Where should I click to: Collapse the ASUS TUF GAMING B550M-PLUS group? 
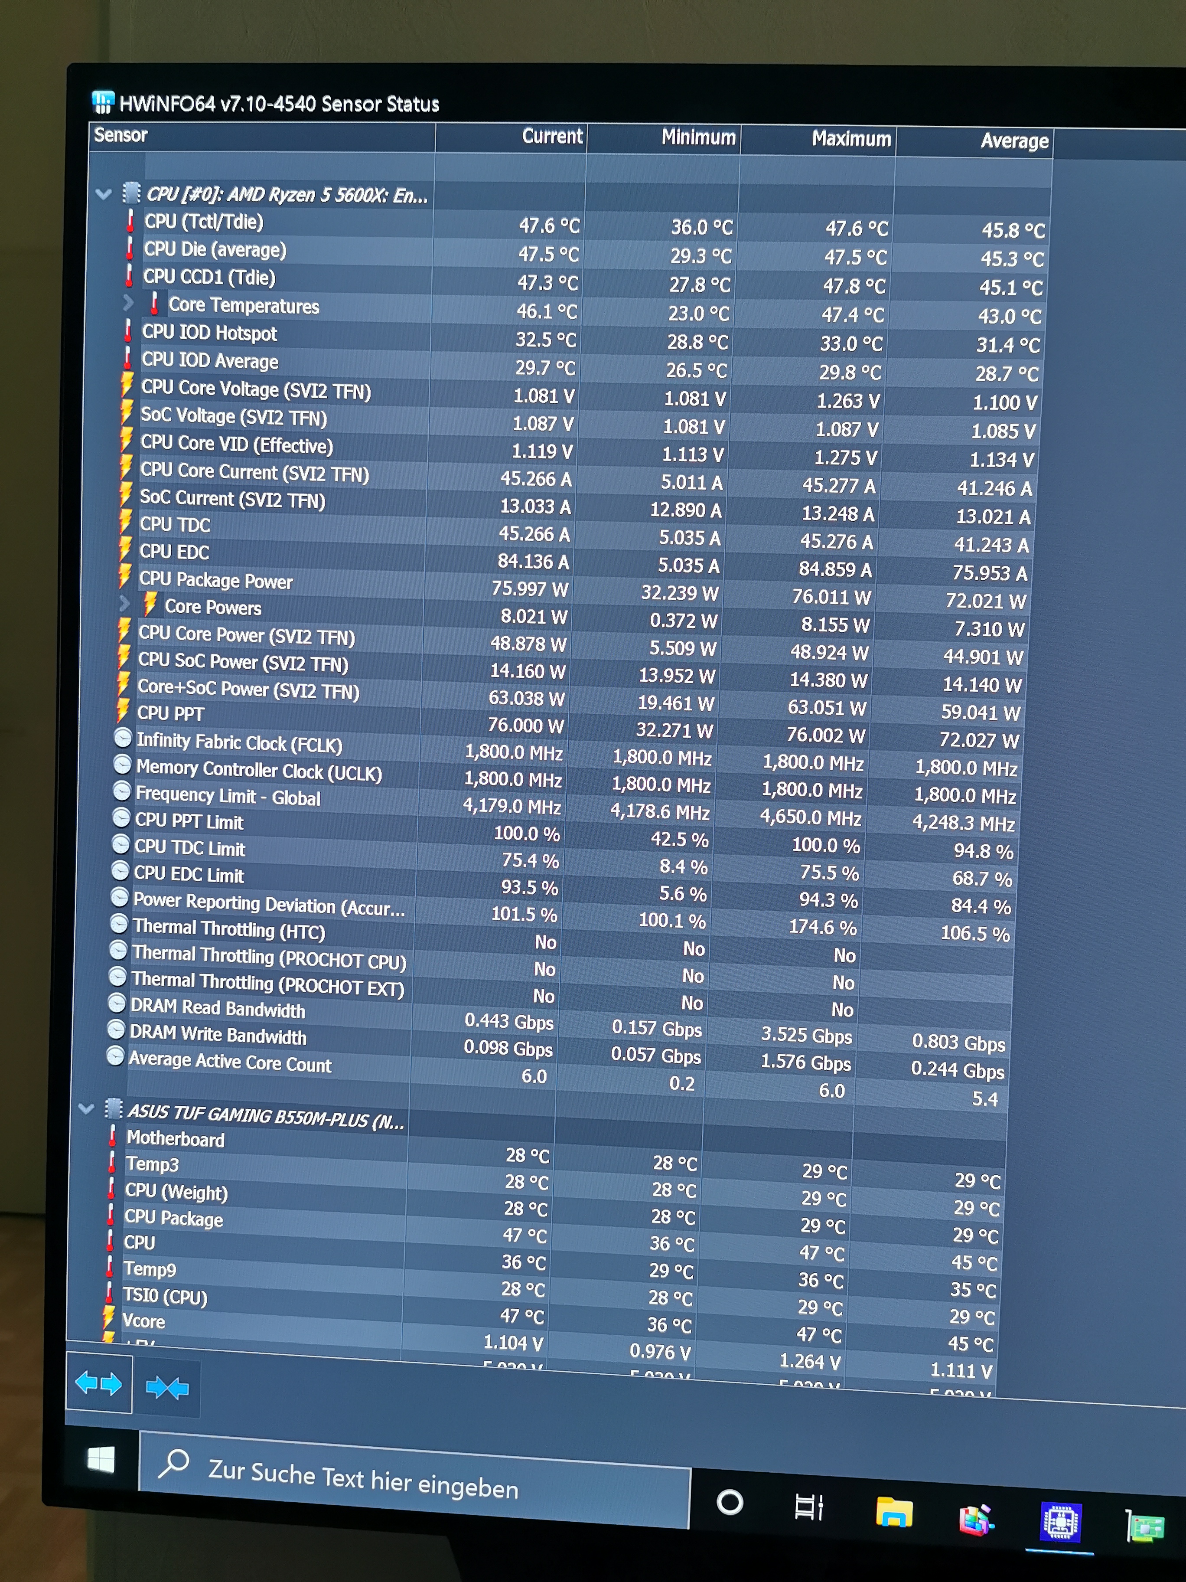87,1109
